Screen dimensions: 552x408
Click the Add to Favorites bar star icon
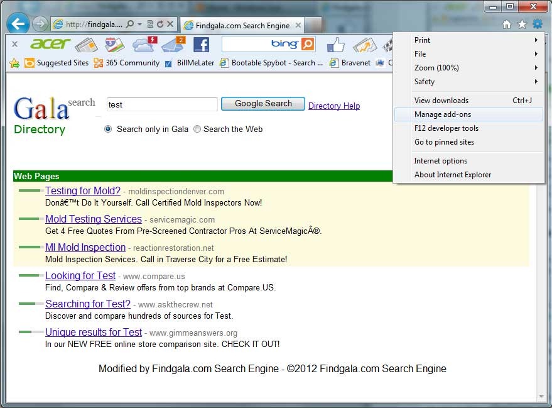pos(14,63)
